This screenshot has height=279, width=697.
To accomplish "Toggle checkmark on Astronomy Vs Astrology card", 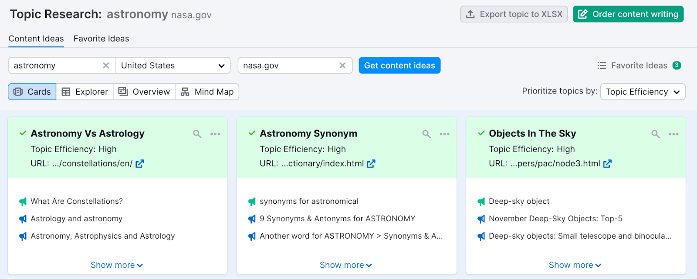I will [x=23, y=133].
